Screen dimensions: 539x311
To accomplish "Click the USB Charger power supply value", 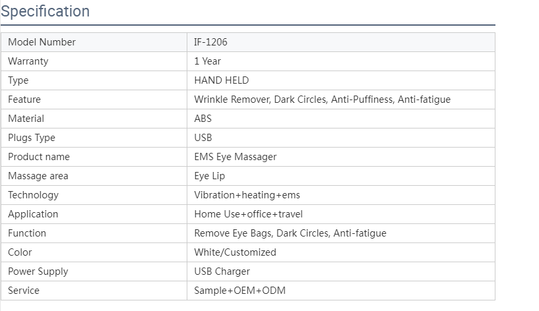I will [x=222, y=271].
